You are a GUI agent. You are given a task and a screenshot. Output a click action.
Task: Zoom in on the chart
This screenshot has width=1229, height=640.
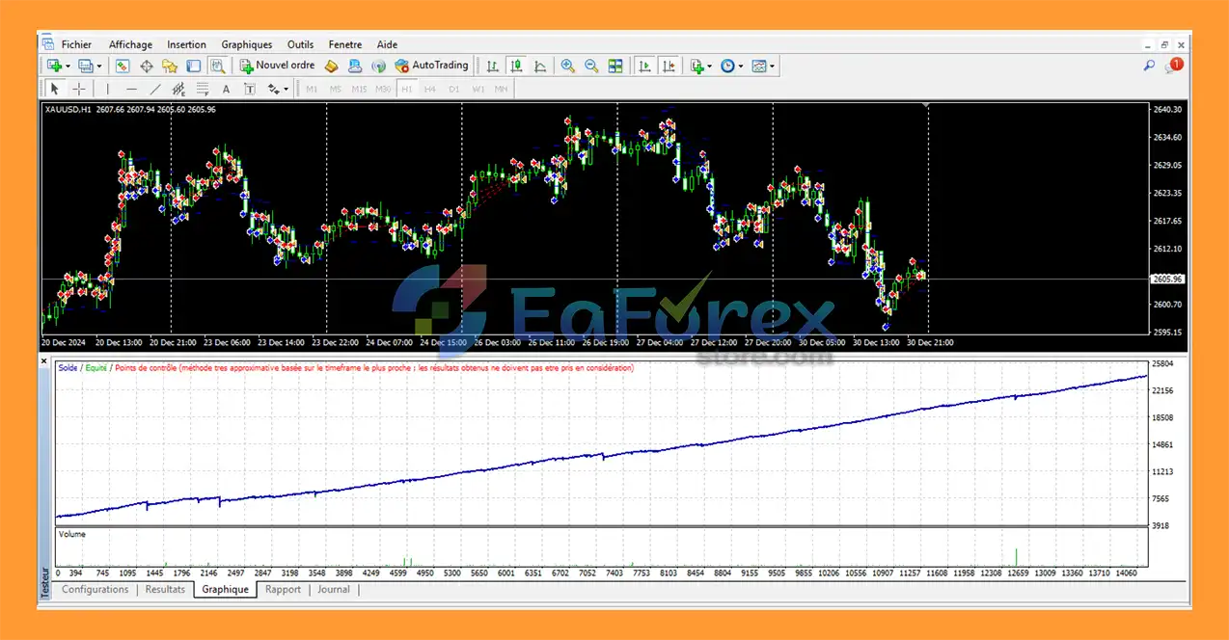pyautogui.click(x=567, y=66)
